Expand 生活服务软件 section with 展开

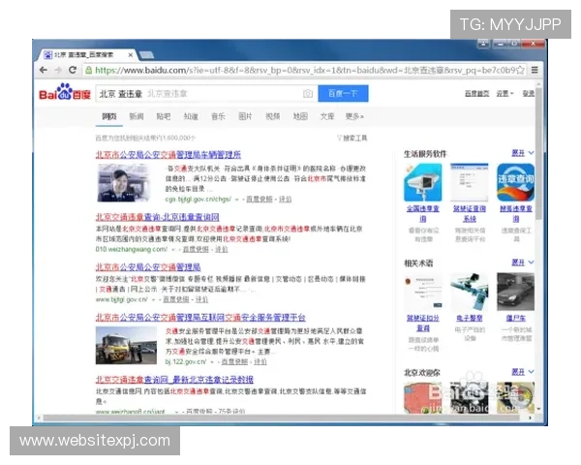(x=523, y=153)
